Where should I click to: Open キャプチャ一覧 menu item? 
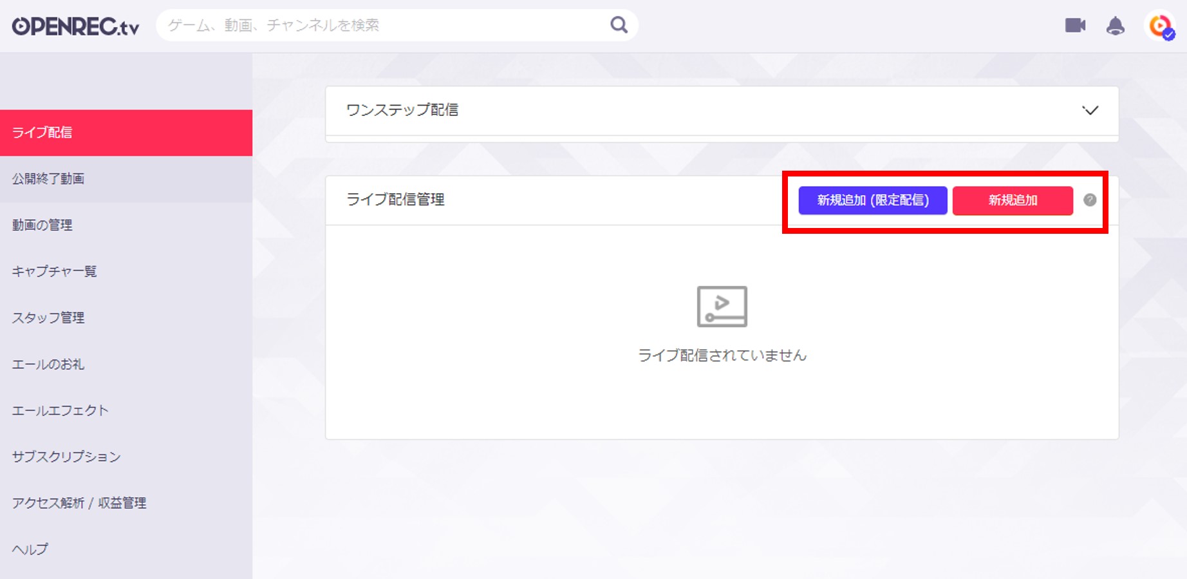pyautogui.click(x=126, y=272)
